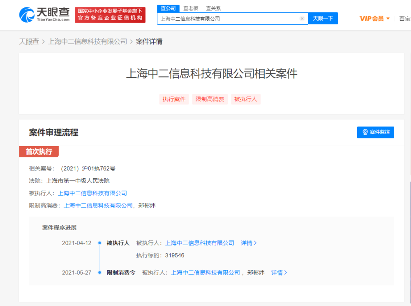Click the 天眼一下 search button
The height and width of the screenshot is (306, 411).
323,19
